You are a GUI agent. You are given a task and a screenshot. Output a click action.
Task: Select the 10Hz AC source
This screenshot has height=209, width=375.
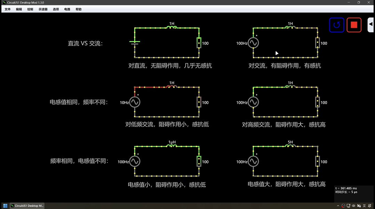click(x=135, y=102)
